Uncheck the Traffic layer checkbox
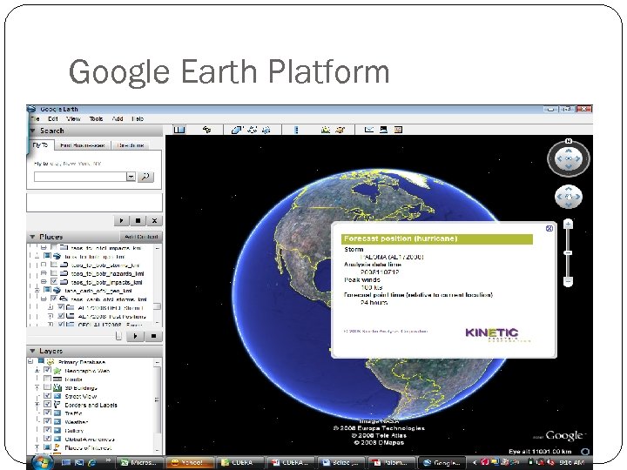627x470 pixels. (x=47, y=413)
